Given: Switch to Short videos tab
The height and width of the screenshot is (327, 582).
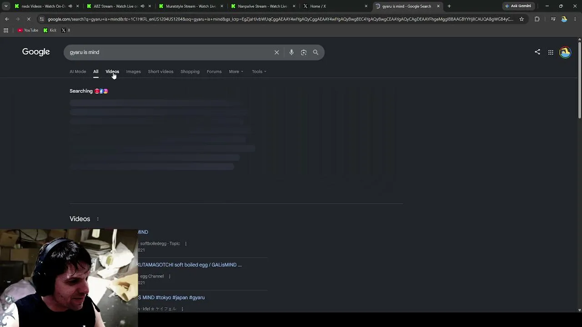Looking at the screenshot, I should coord(161,71).
